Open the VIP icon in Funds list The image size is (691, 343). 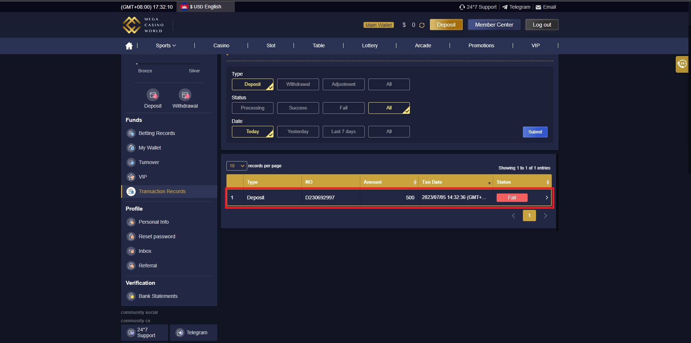click(131, 177)
